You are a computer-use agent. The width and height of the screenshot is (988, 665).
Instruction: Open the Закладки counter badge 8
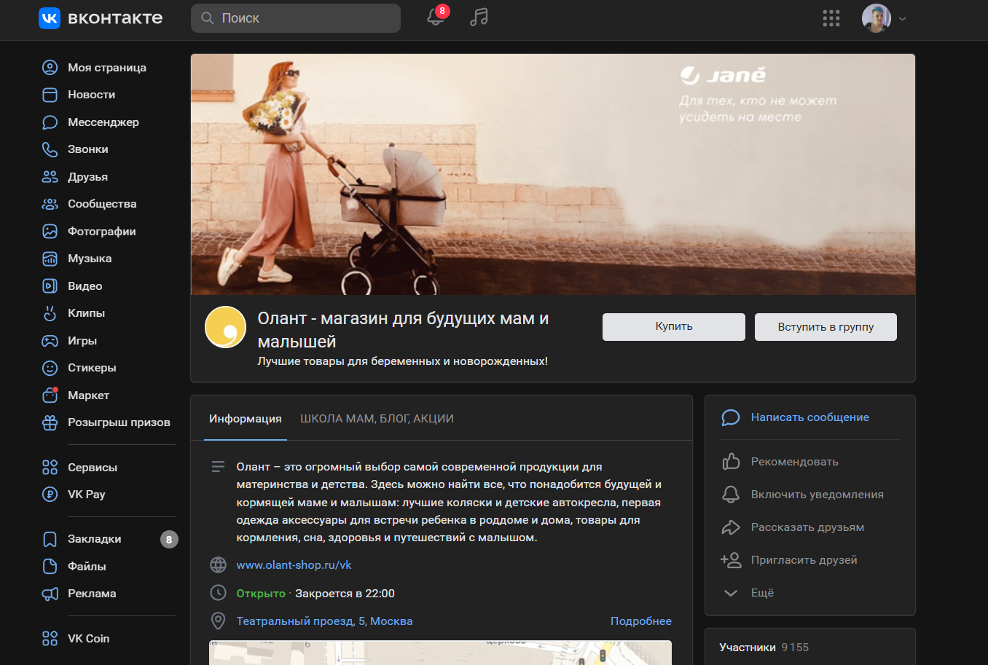169,540
